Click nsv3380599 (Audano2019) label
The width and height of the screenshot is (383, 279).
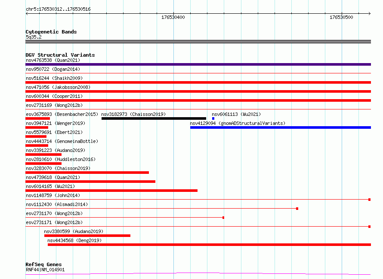[74, 231]
